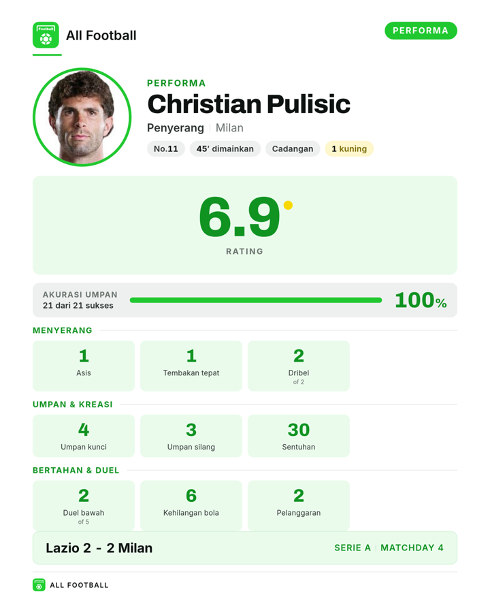Select the 45' dimainkan chip
490x613 pixels.
(225, 148)
